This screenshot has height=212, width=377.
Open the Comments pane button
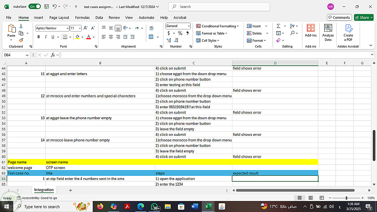(339, 17)
